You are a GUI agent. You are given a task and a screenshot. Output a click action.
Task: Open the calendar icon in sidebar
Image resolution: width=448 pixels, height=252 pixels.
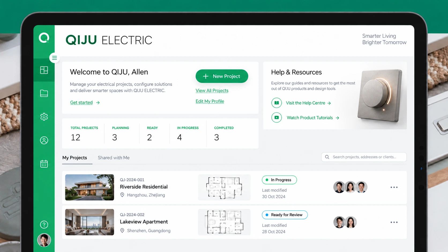click(x=44, y=164)
